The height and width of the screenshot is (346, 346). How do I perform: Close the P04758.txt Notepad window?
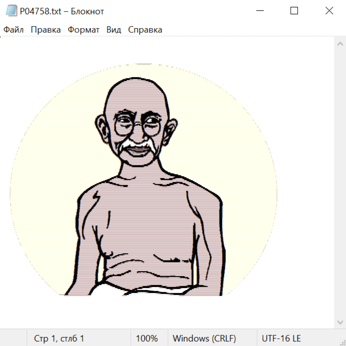click(329, 11)
